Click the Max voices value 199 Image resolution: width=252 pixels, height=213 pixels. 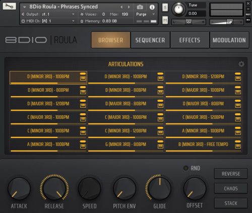125,14
